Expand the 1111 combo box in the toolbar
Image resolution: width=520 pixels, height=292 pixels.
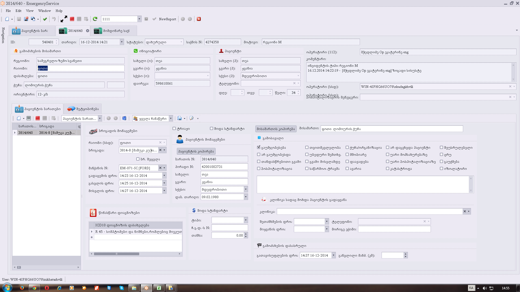[139, 19]
